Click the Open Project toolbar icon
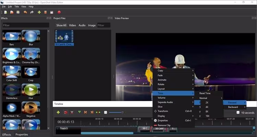Screen dimensions: 257x137 (x=12, y=12)
